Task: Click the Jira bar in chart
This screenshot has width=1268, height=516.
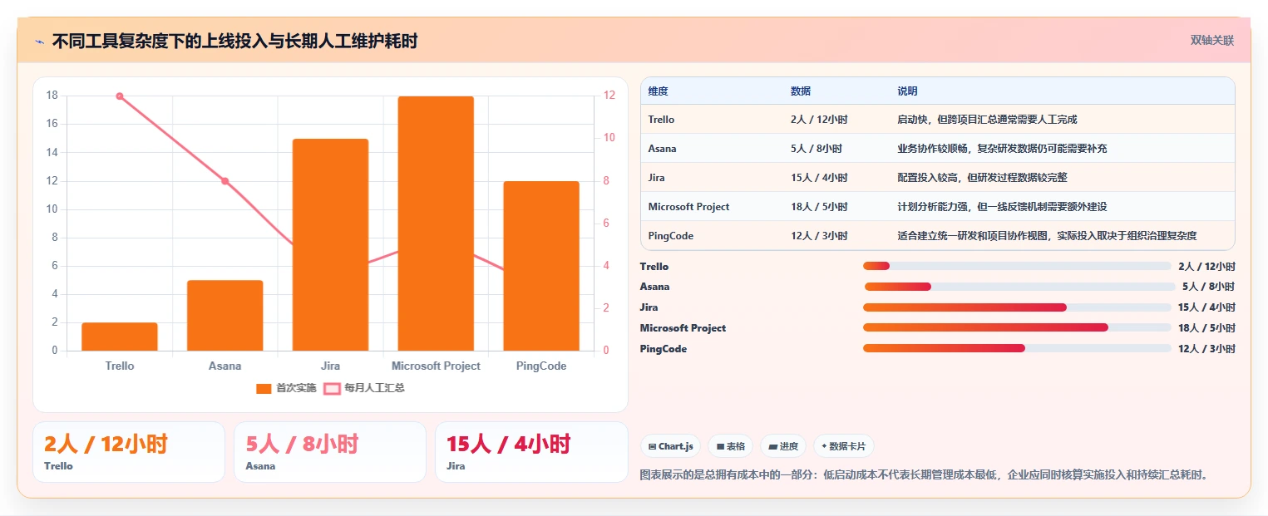Action: coord(330,244)
